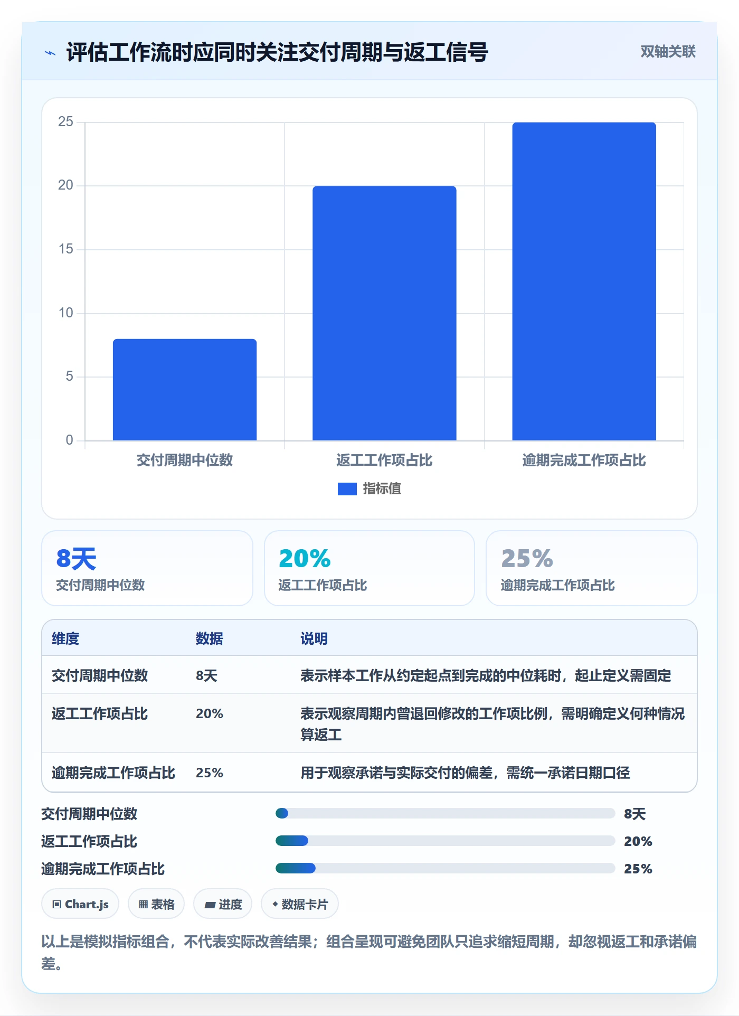Click the description starting 用于观察承诺与实际交付
This screenshot has height=1016, width=739.
[465, 773]
